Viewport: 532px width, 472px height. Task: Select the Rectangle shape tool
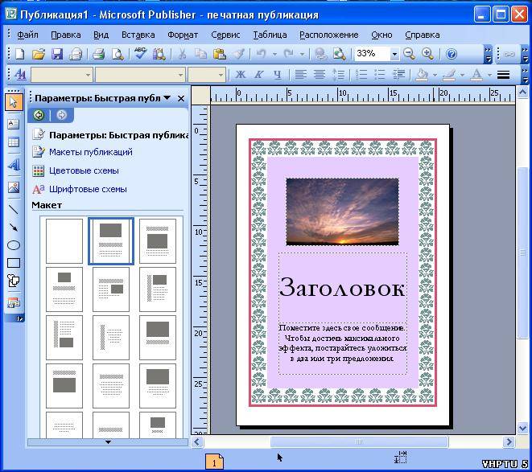click(13, 263)
